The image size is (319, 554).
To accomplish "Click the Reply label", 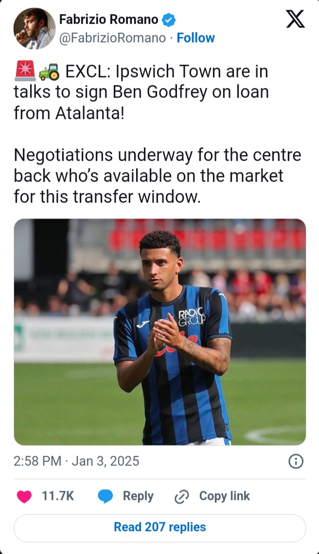I will pyautogui.click(x=138, y=496).
